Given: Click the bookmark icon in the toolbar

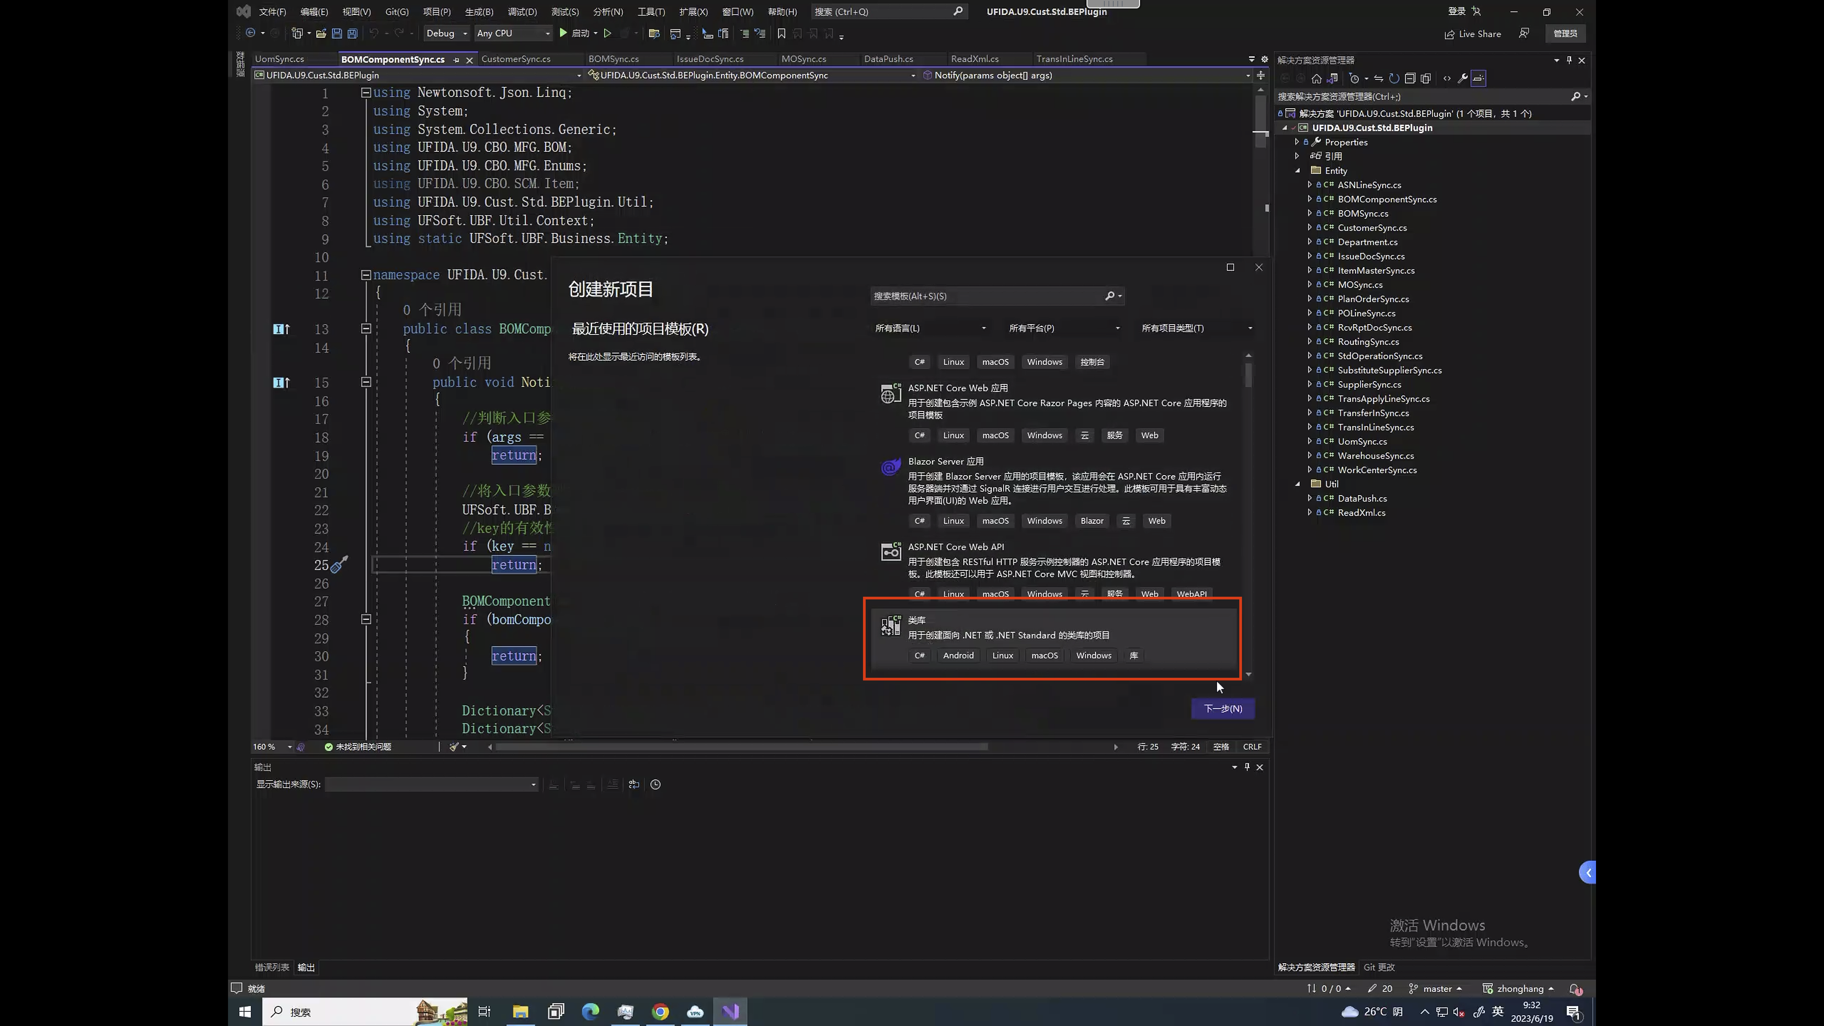Looking at the screenshot, I should [x=781, y=33].
